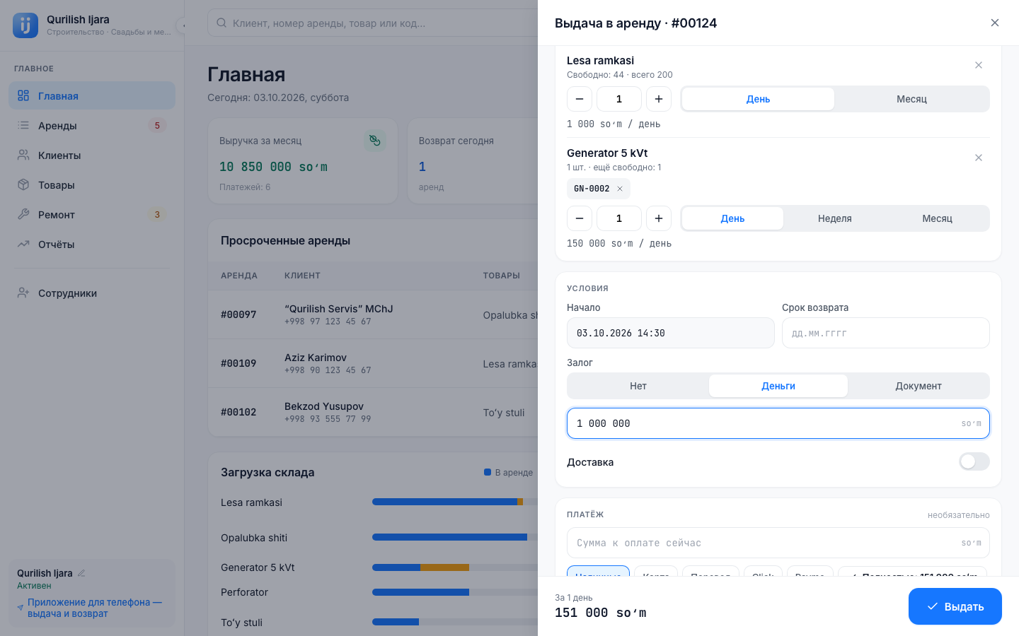This screenshot has width=1019, height=636.
Task: Click Lesa ramkasi warehouse load bar
Action: 454,502
